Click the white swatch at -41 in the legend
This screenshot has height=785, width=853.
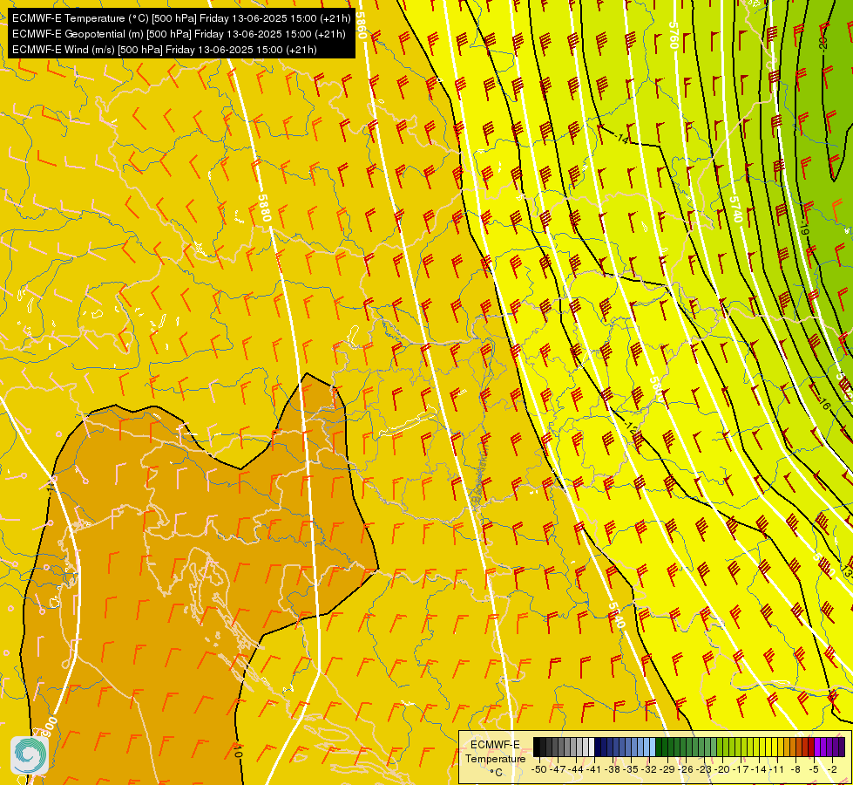592,747
